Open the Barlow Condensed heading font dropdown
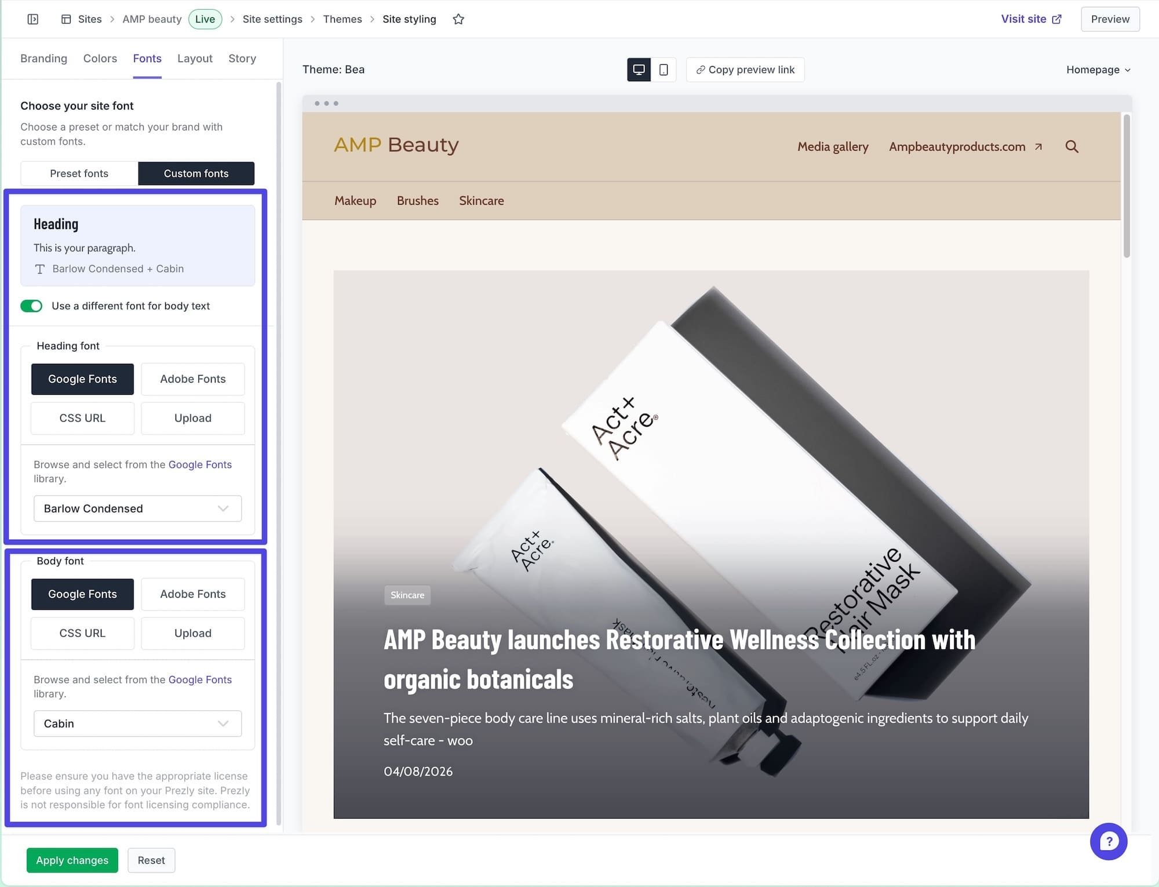1159x887 pixels. tap(137, 508)
